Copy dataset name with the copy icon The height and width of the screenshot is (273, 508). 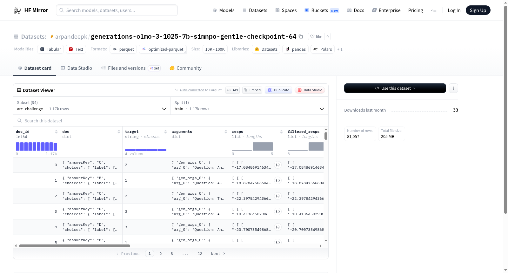[x=301, y=36]
